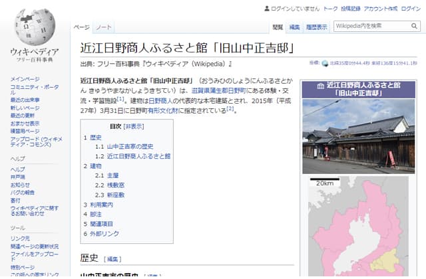This screenshot has width=426, height=279.
Task: Jump to section 6 外部リンク
Action: coord(101,233)
